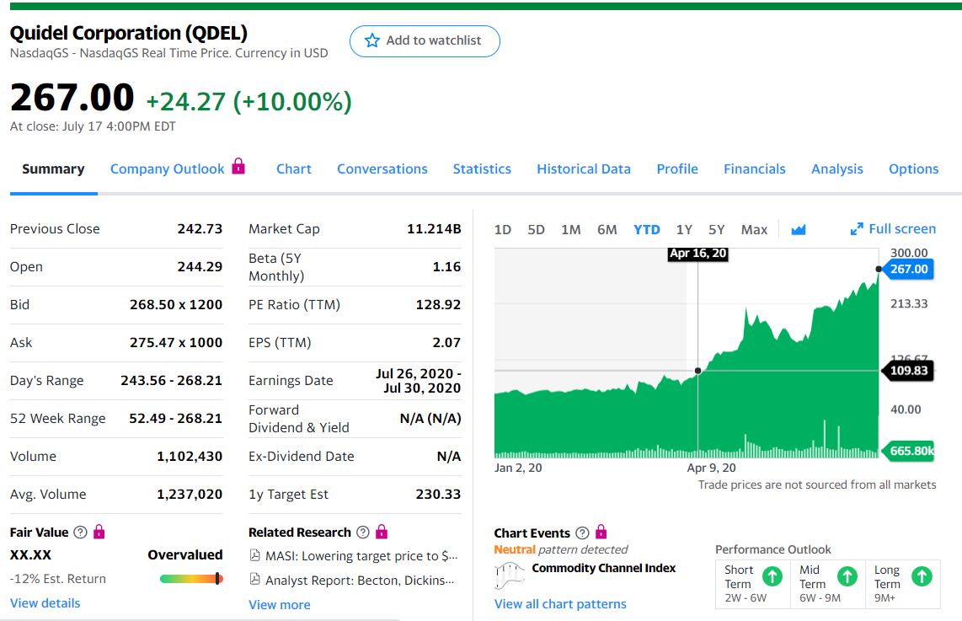Select the 5Y chart range
962x621 pixels.
[x=717, y=229]
